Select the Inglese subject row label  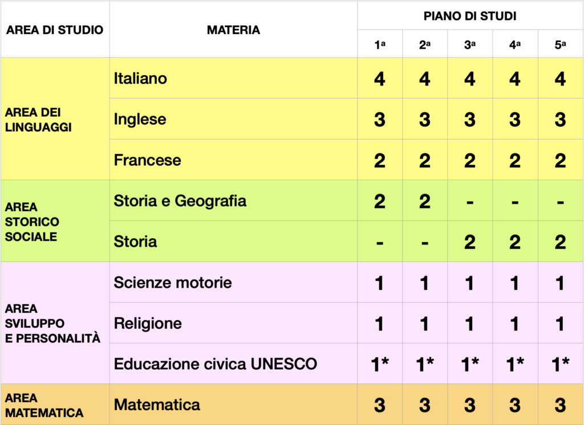point(233,119)
